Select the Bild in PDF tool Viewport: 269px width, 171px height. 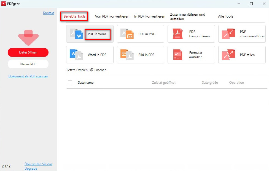(141, 55)
